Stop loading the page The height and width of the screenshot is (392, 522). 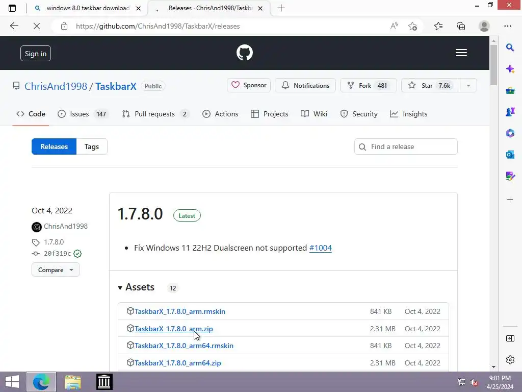(37, 26)
